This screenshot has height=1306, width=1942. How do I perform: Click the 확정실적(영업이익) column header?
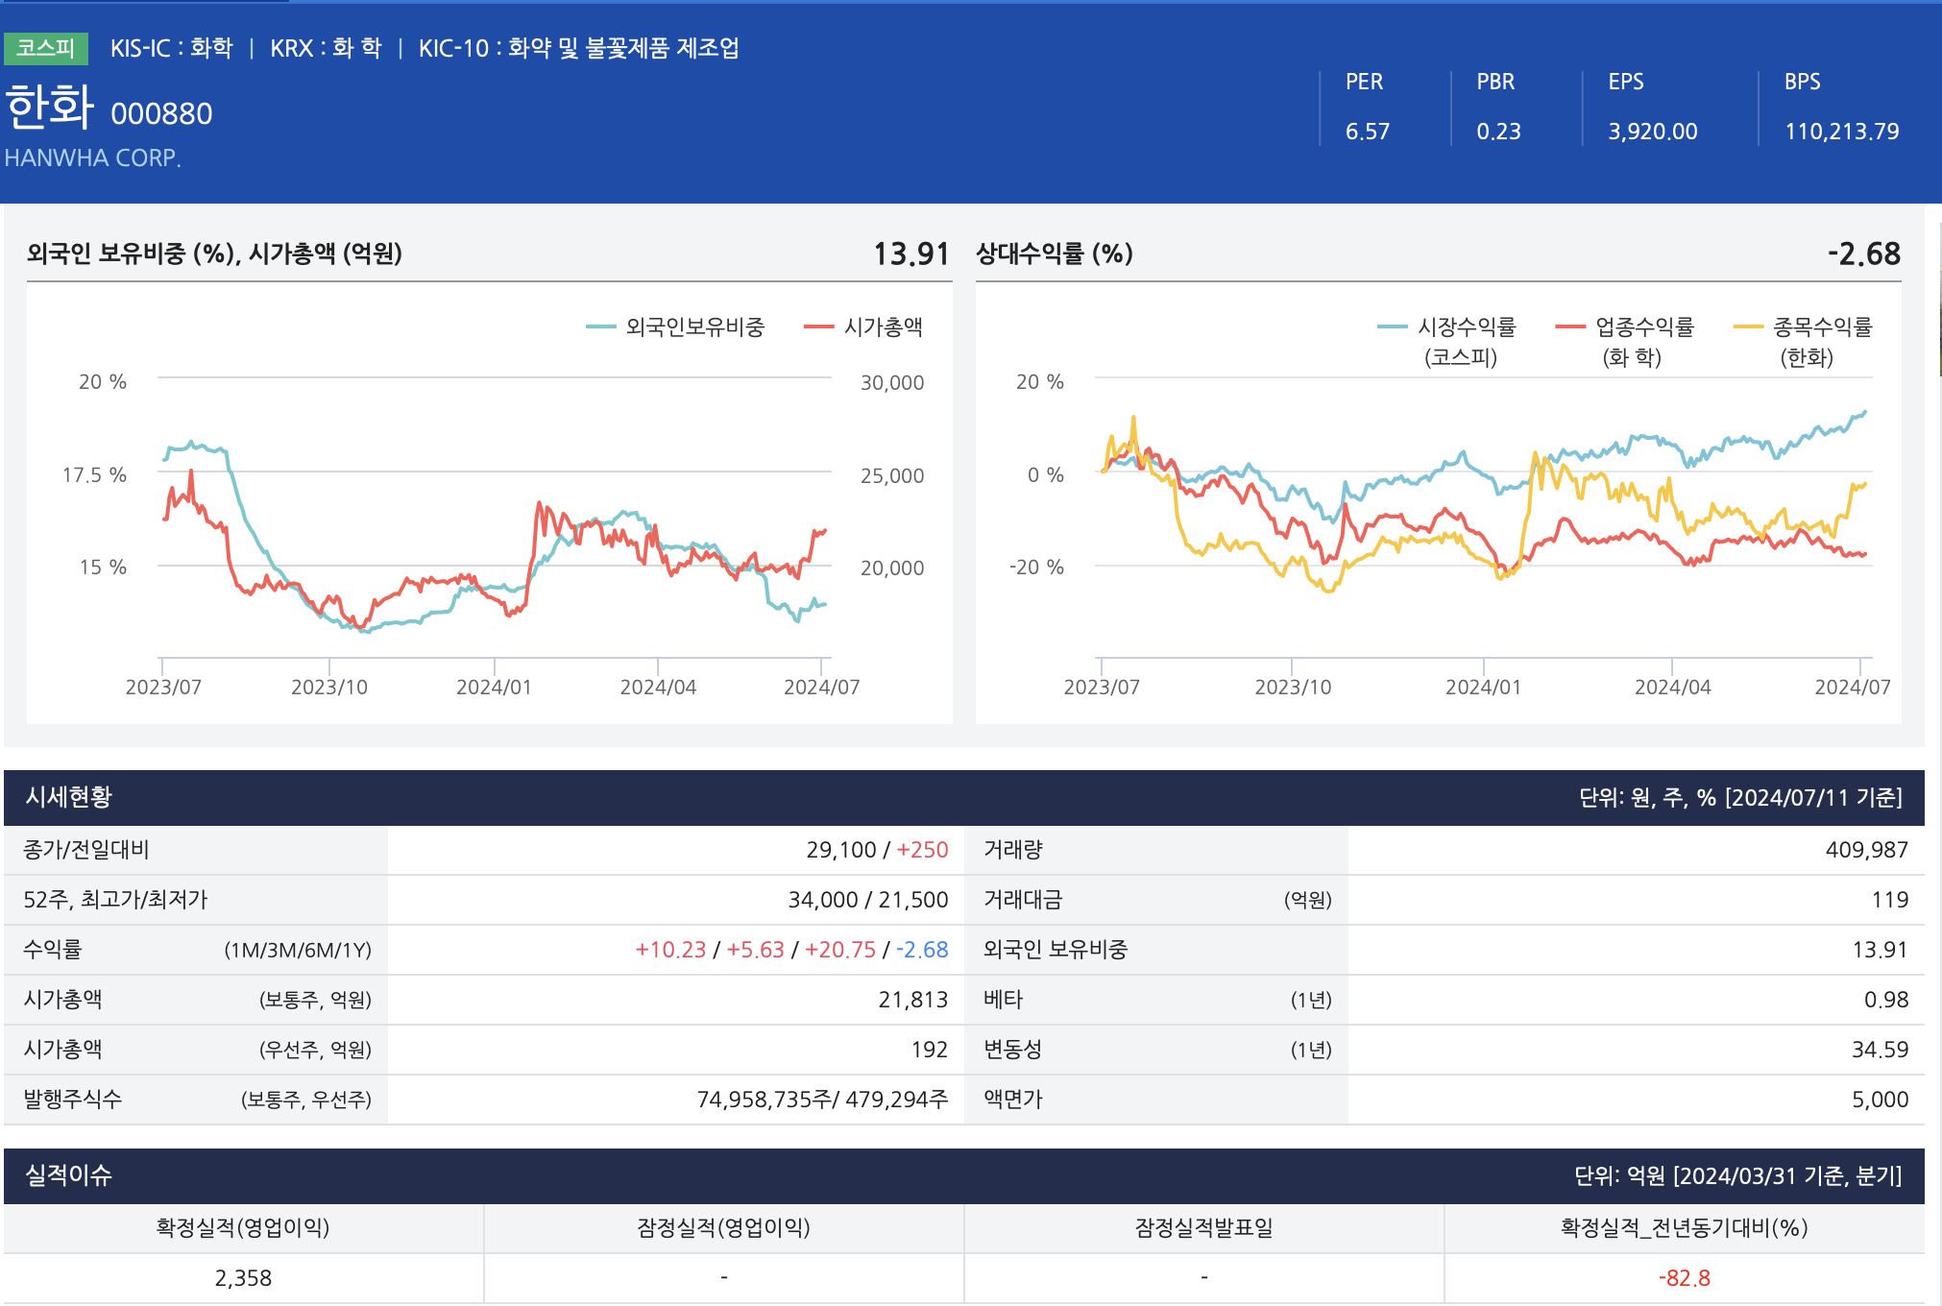[x=243, y=1227]
